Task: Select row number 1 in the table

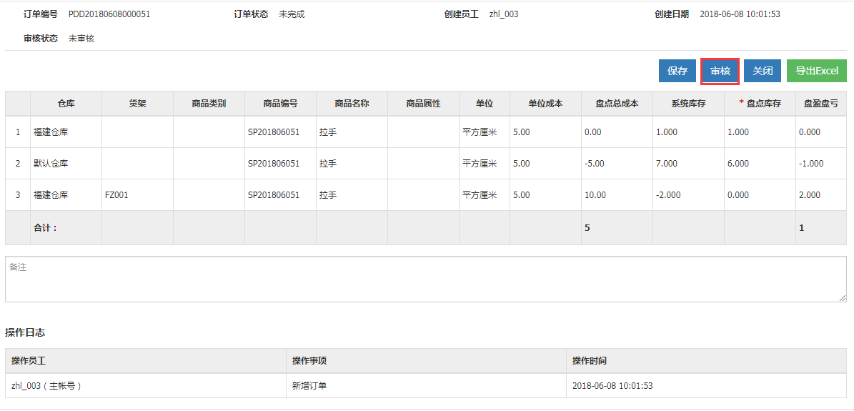Action: [18, 132]
